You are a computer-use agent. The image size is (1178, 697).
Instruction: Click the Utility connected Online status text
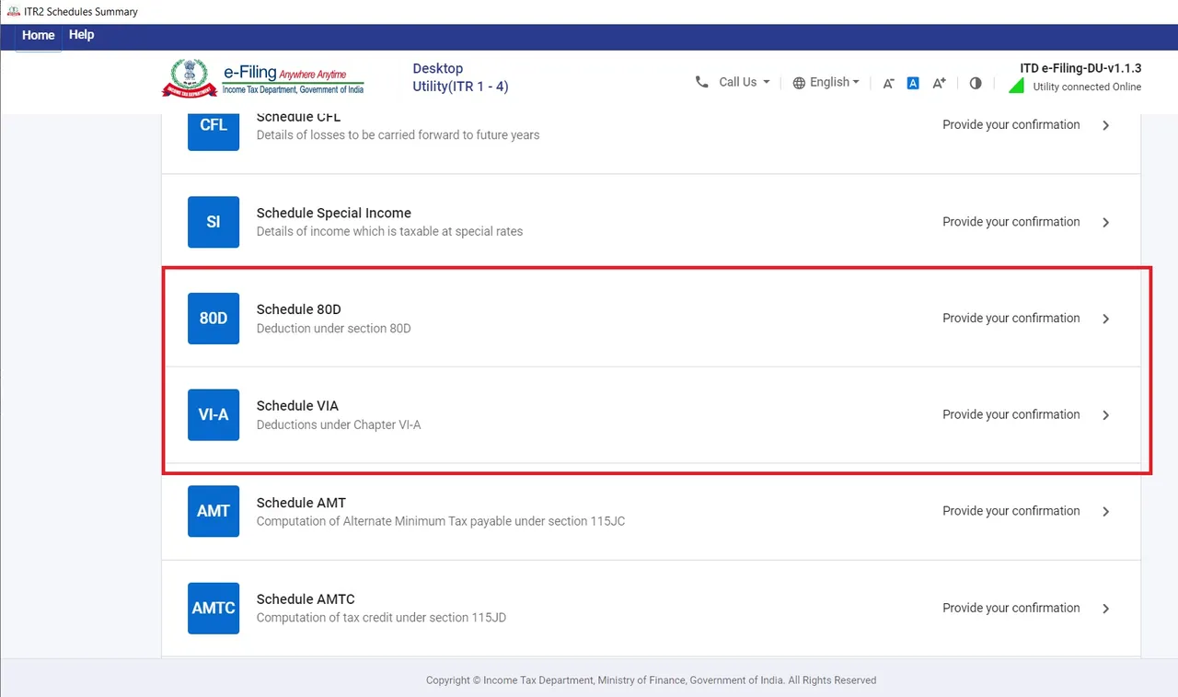(x=1087, y=87)
